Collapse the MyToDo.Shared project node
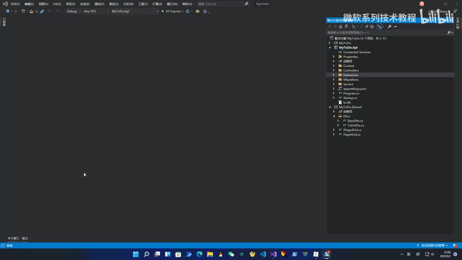Image resolution: width=462 pixels, height=260 pixels. pyautogui.click(x=330, y=107)
